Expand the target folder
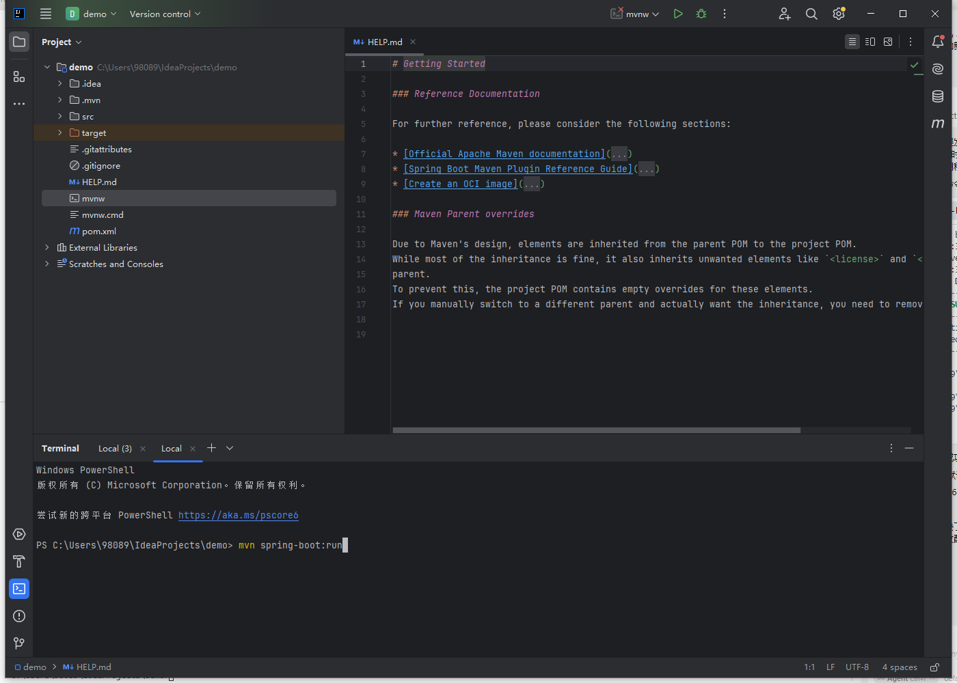Screen dimensions: 957x683 tap(60, 133)
